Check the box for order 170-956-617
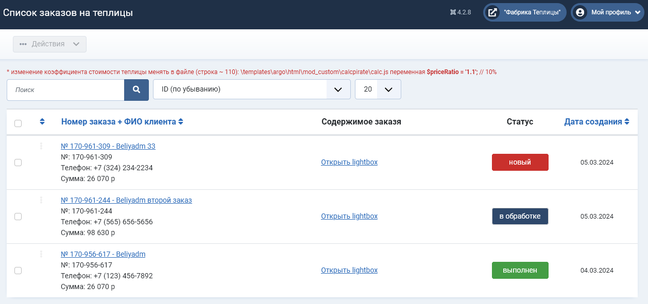This screenshot has height=304, width=648. click(x=18, y=271)
